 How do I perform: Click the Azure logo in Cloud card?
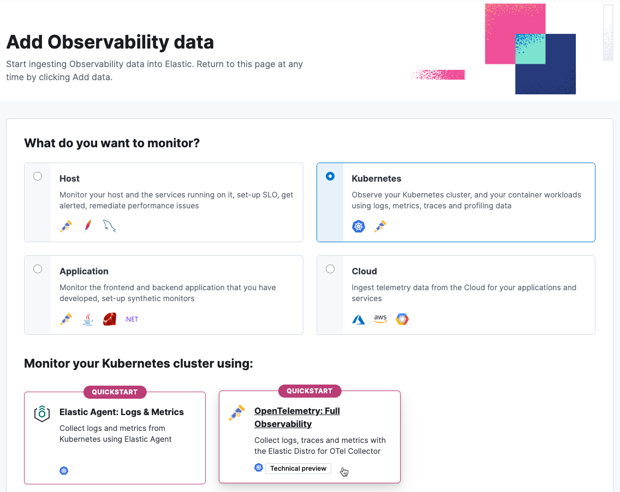(359, 319)
